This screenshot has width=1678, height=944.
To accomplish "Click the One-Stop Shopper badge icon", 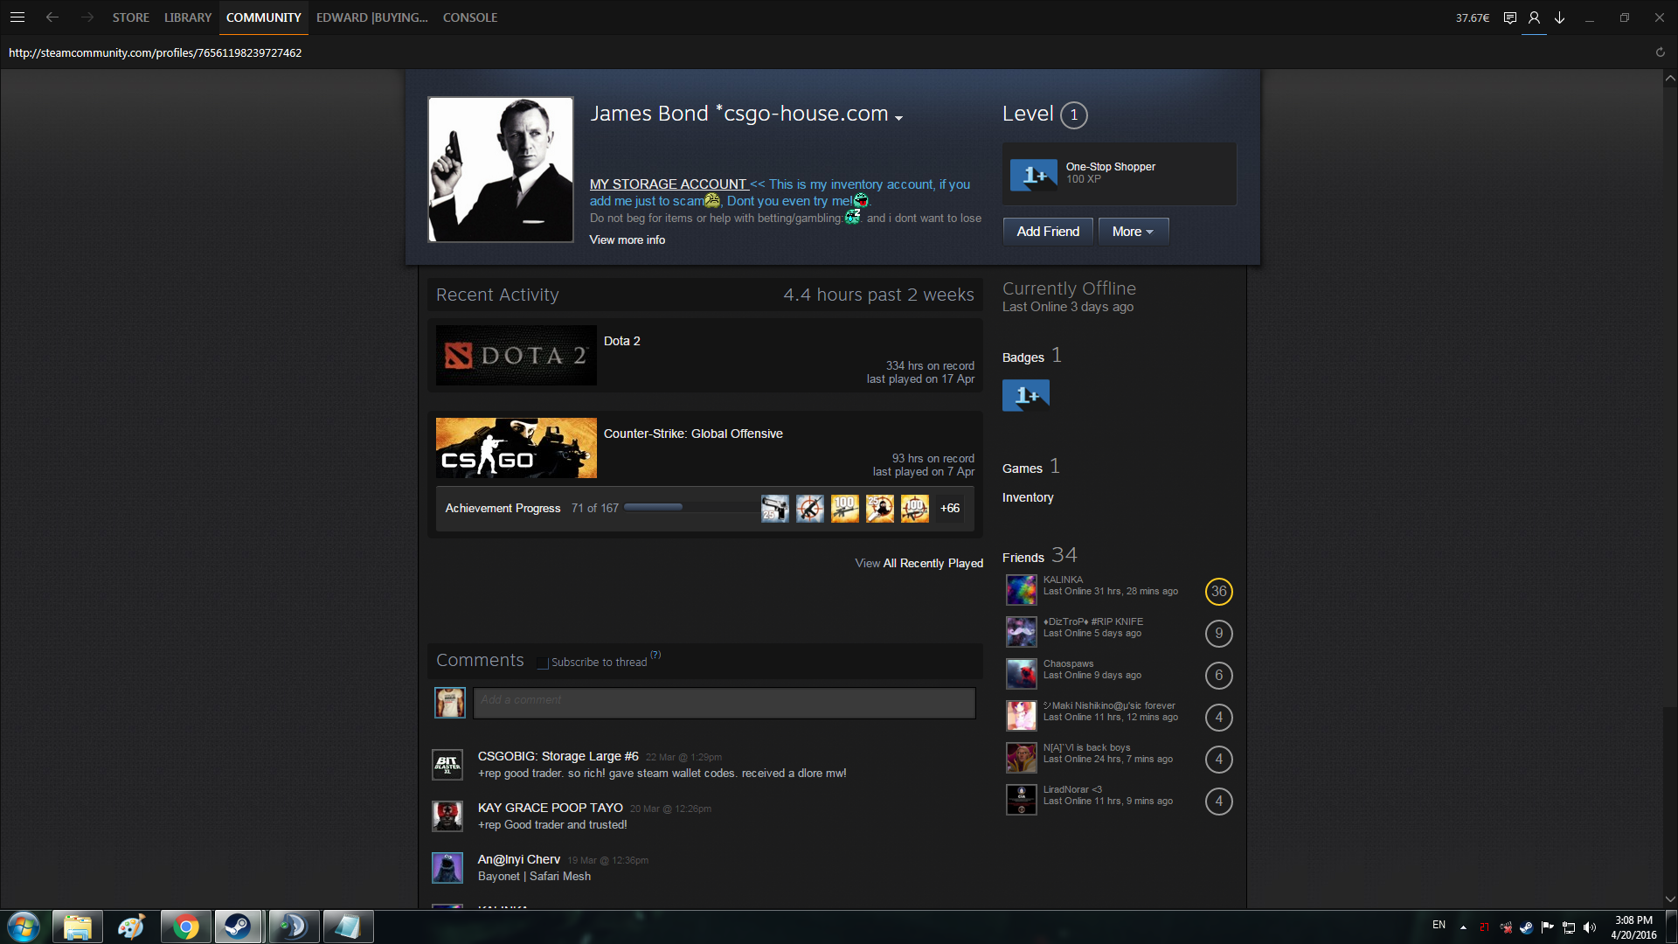I will pyautogui.click(x=1033, y=175).
